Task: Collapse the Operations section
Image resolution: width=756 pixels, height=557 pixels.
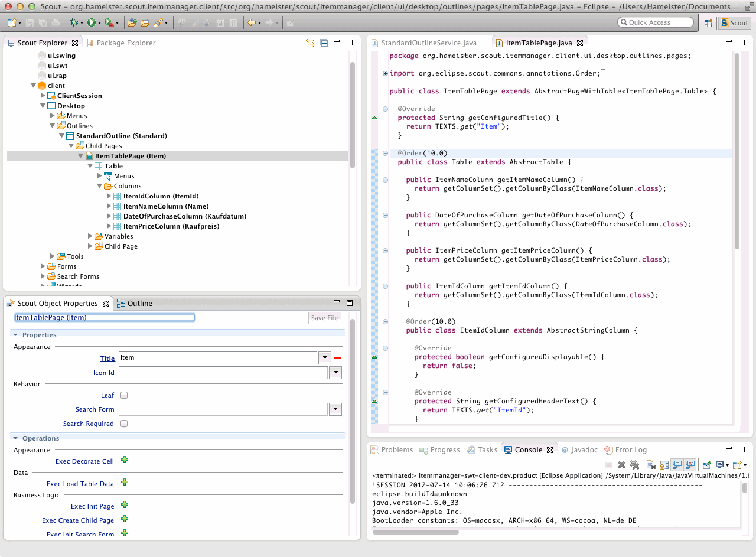Action: [x=16, y=438]
